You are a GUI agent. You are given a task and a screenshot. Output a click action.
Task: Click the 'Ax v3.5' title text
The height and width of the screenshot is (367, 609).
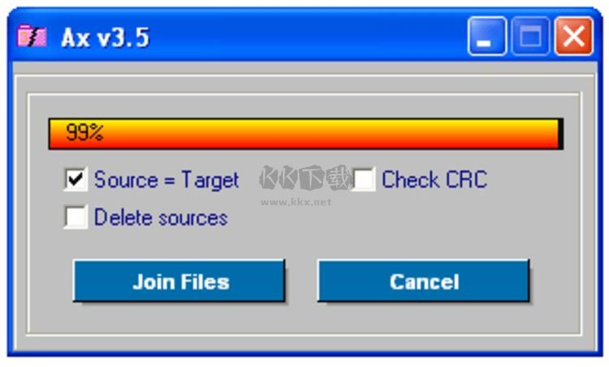[105, 37]
